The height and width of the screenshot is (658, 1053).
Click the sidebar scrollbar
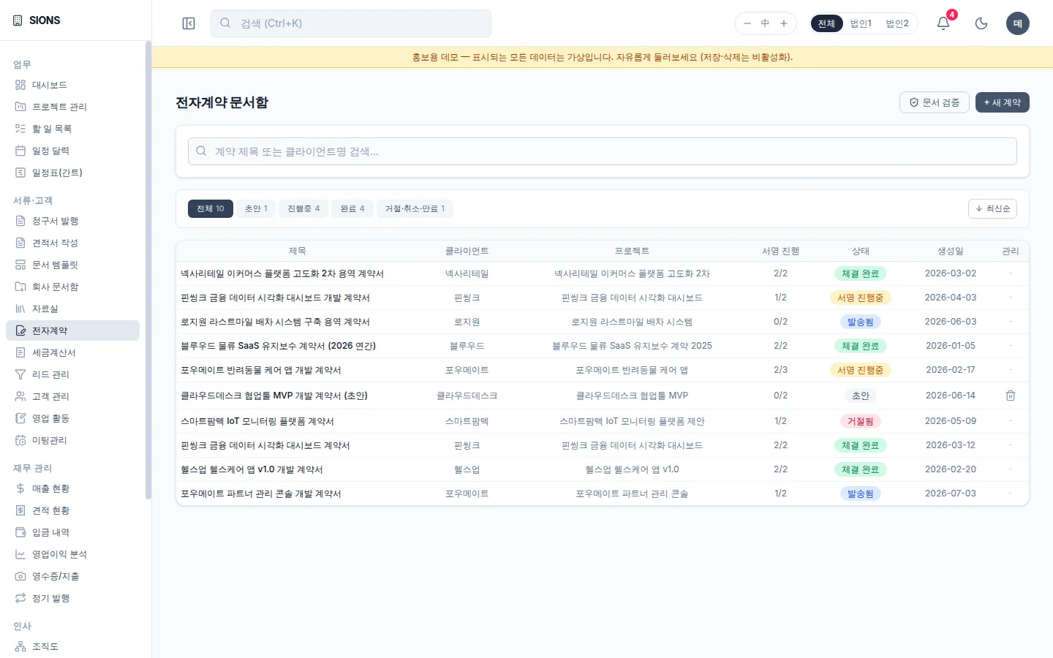[x=148, y=271]
